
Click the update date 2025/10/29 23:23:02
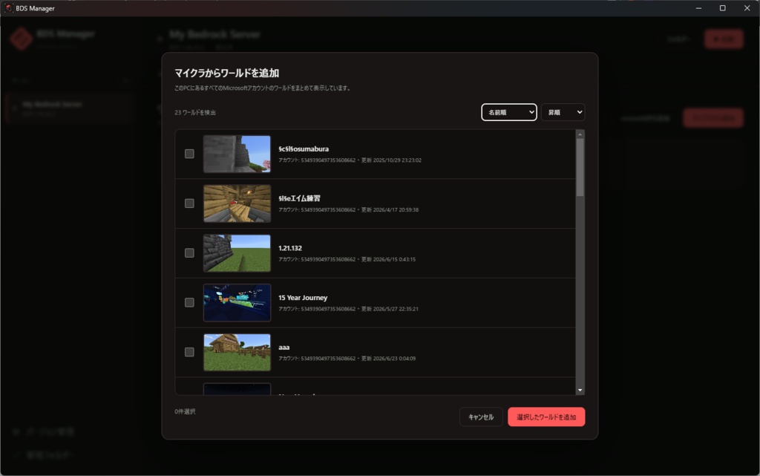click(397, 160)
